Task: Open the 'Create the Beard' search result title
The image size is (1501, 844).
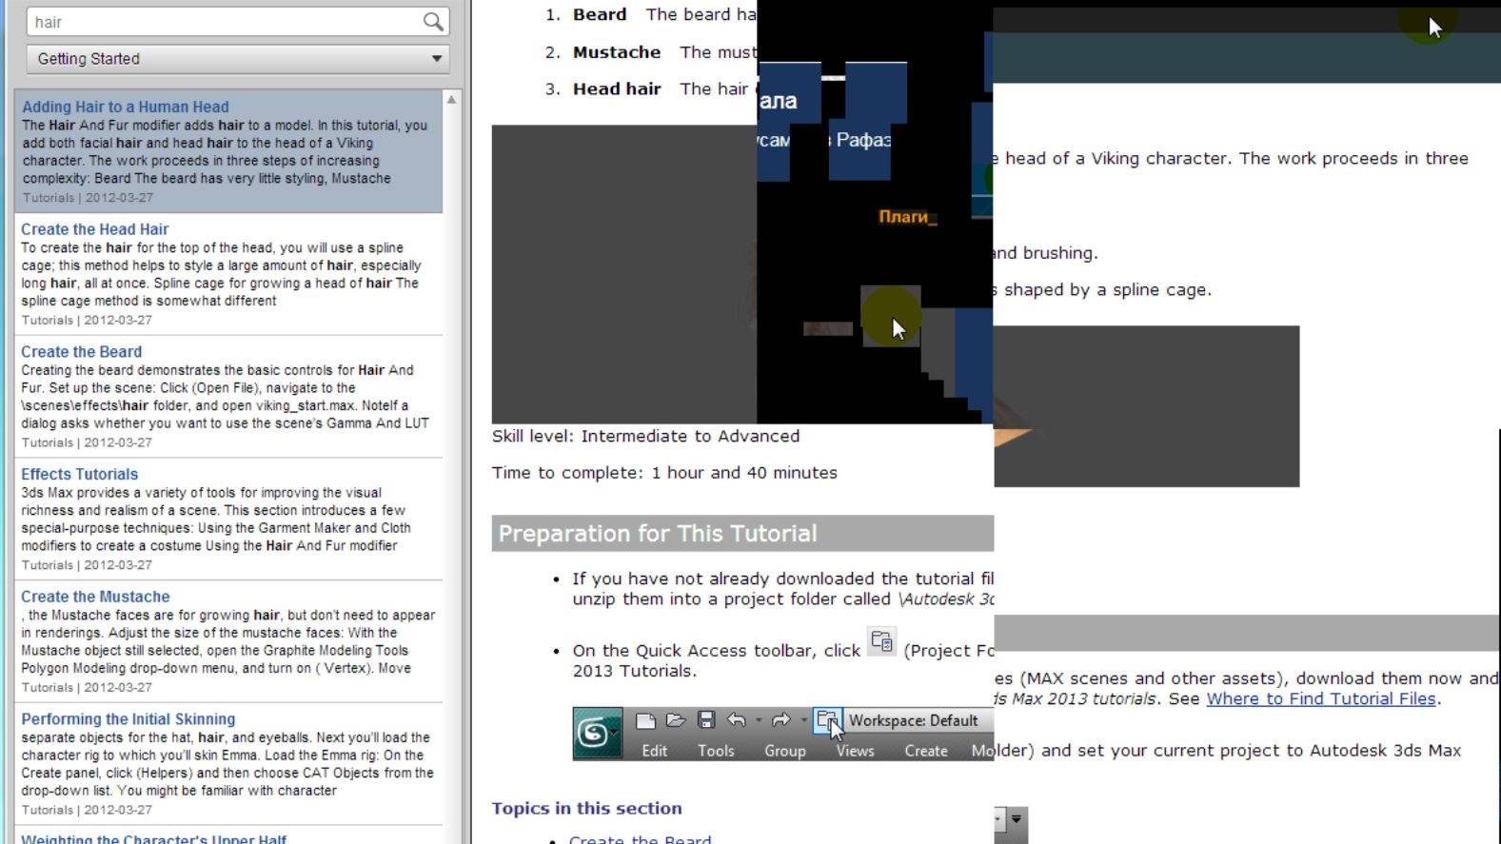Action: click(81, 352)
